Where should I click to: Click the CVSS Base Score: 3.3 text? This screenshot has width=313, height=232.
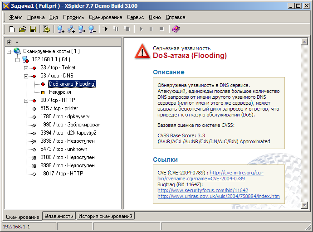(x=181, y=136)
